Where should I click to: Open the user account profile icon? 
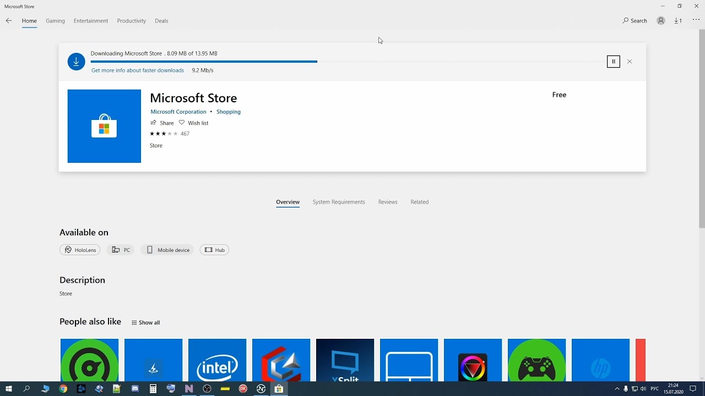(660, 21)
